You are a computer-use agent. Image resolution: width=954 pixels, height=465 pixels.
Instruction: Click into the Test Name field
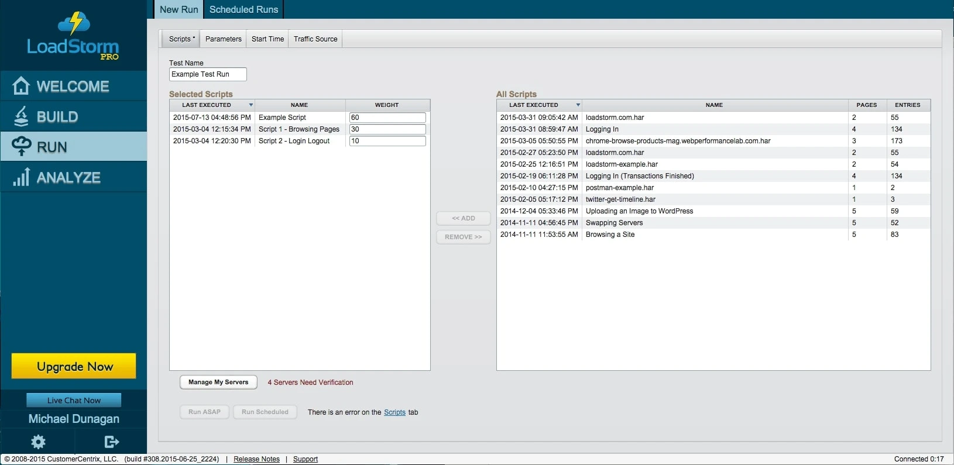coord(208,74)
